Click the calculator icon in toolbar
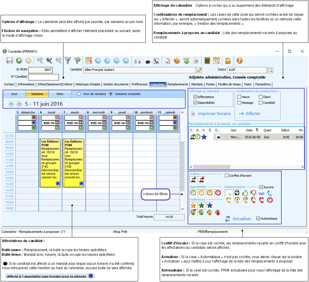This screenshot has height=282, width=309. 207,61
